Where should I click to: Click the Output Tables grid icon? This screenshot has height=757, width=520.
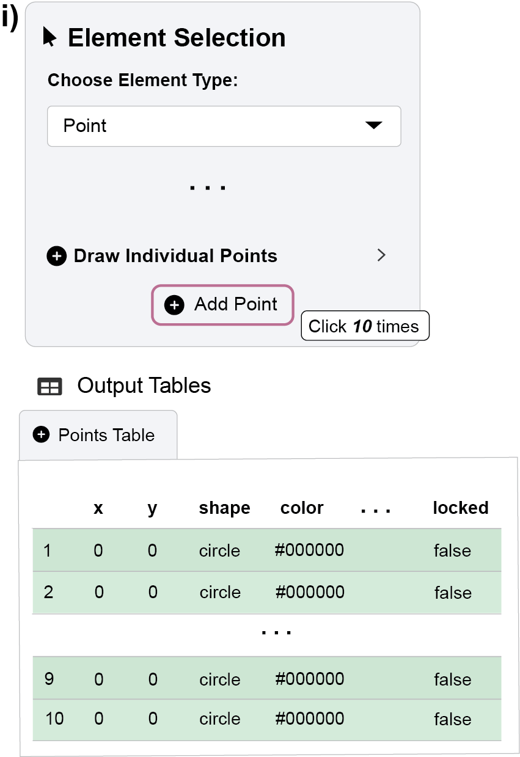tap(49, 387)
